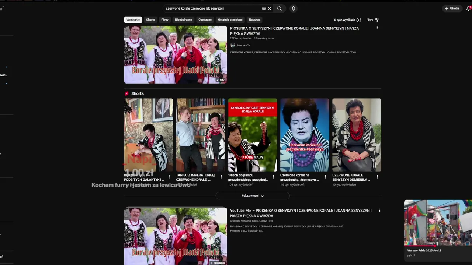Open three-dot menu for YouTube Mix result
The image size is (472, 265).
[379, 211]
